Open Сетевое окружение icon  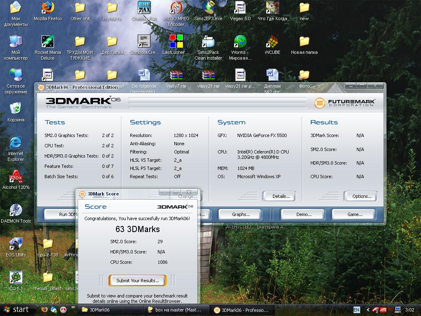click(16, 81)
